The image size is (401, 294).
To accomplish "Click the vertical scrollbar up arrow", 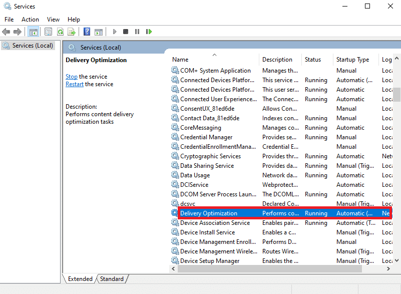I will [x=396, y=58].
